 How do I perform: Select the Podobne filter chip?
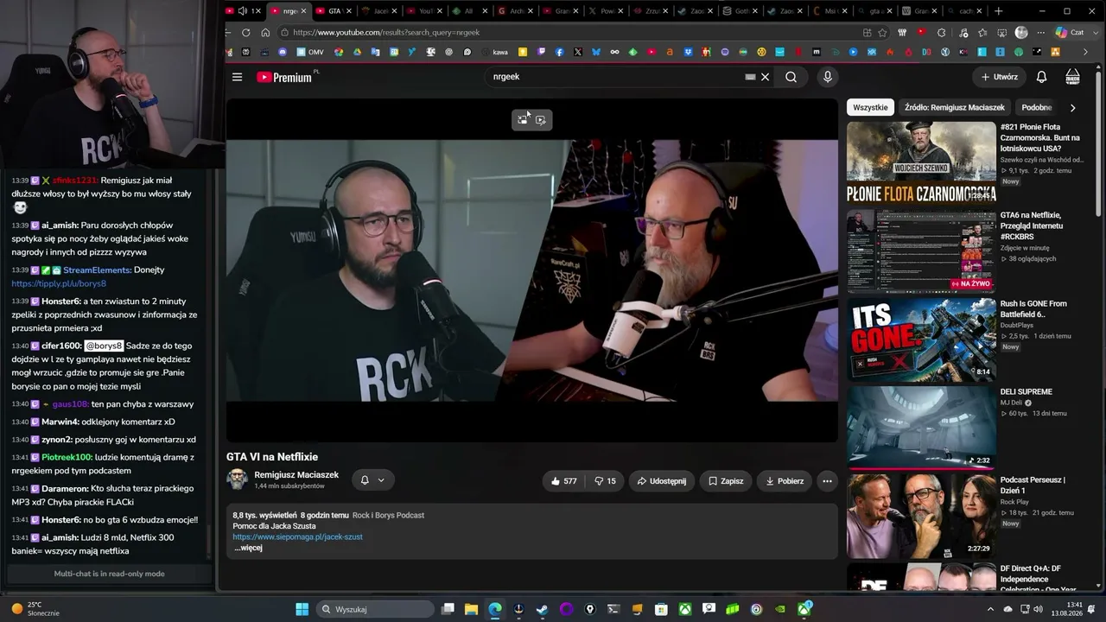[1037, 108]
